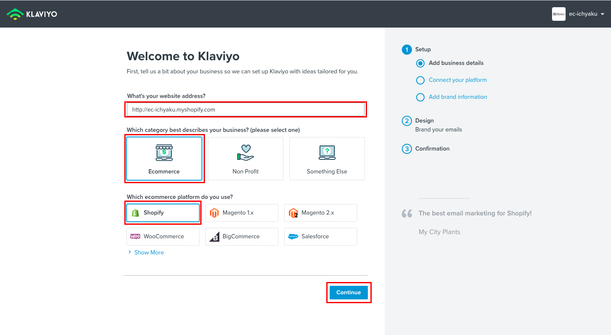611x335 pixels.
Task: Click the WooCommerce logo icon
Action: 135,237
